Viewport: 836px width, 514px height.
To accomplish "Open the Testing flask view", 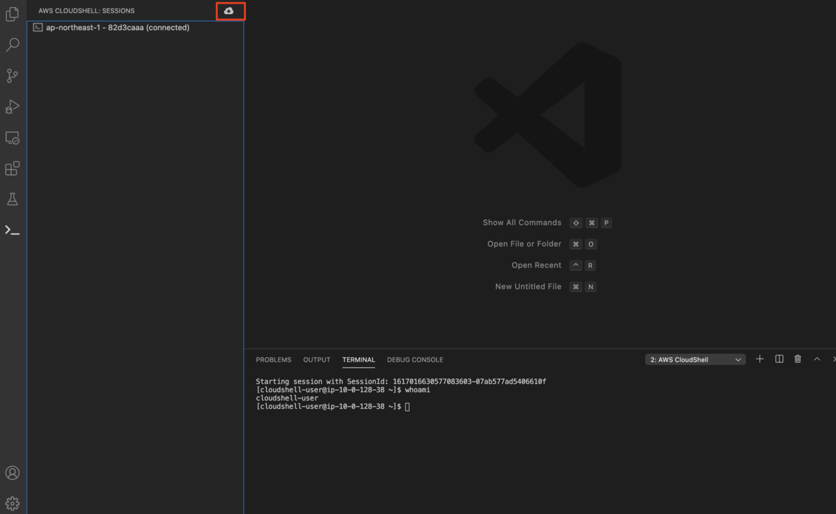I will point(12,199).
